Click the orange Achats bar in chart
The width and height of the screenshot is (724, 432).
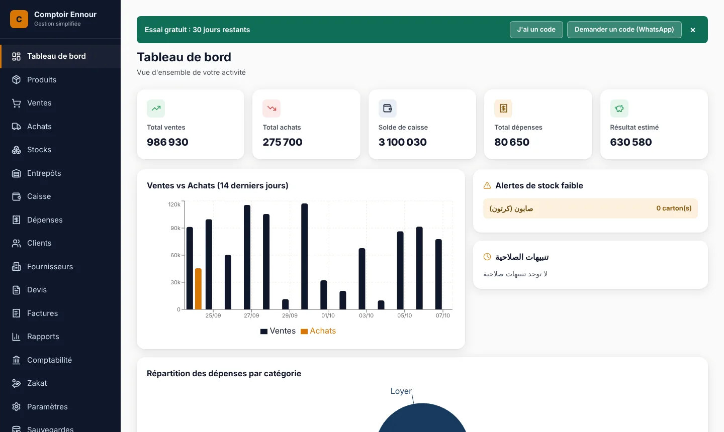[198, 289]
